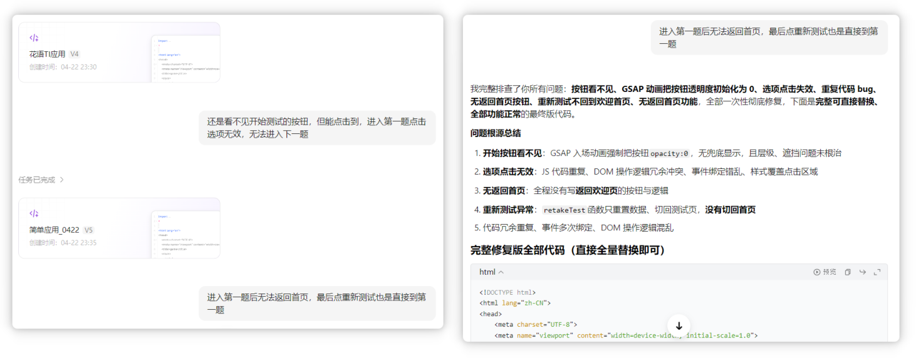Click the inline code opacity:0

coord(670,153)
